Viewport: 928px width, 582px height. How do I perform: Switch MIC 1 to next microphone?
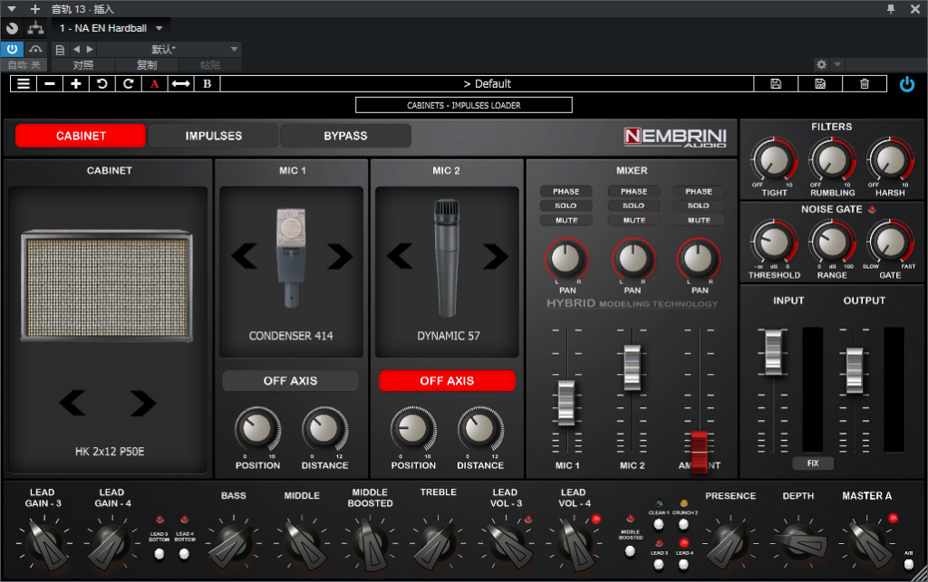point(340,256)
